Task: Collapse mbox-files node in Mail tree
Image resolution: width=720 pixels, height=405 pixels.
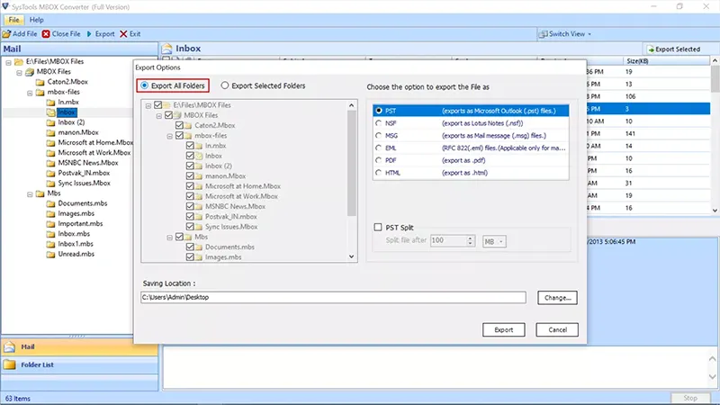Action: coord(30,93)
